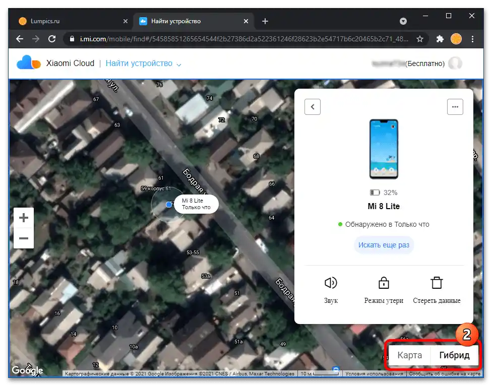Click Искать еще раз to locate again
This screenshot has width=492, height=386.
click(x=384, y=245)
